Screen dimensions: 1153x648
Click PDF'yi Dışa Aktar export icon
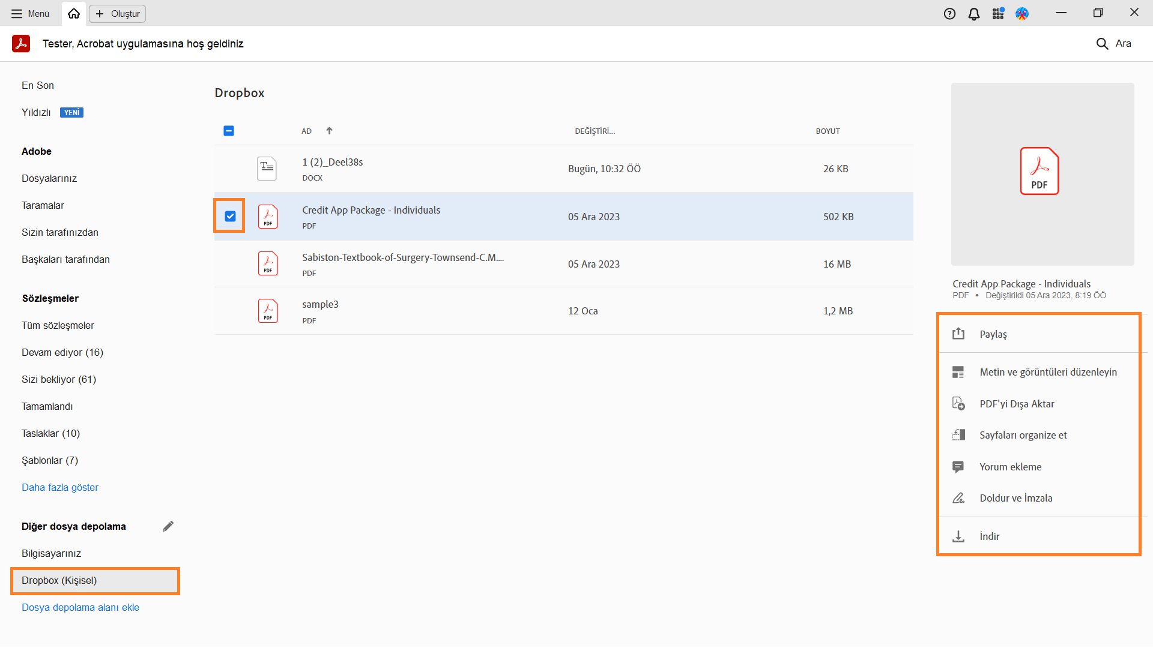click(x=958, y=404)
